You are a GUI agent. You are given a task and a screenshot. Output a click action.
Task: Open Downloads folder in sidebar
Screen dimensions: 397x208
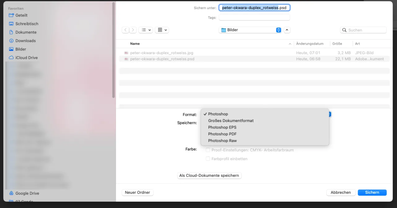[25, 41]
